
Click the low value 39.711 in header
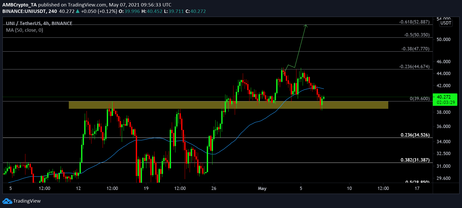point(176,11)
